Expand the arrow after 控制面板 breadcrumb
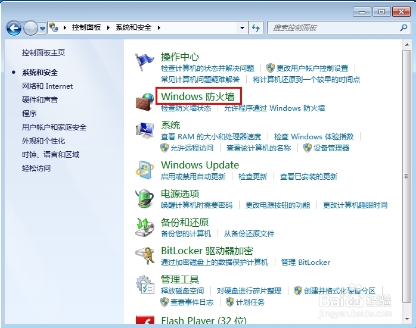The image size is (416, 328). (x=108, y=27)
